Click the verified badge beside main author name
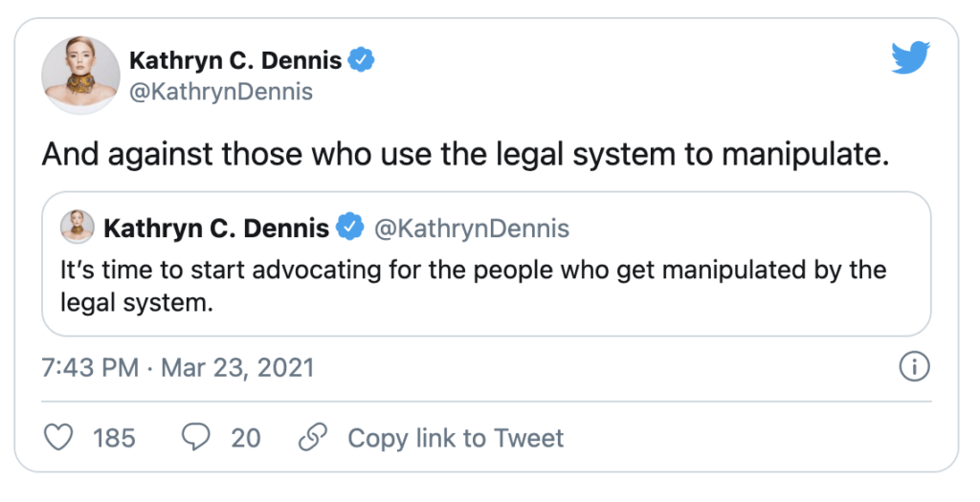This screenshot has height=502, width=980. [361, 60]
